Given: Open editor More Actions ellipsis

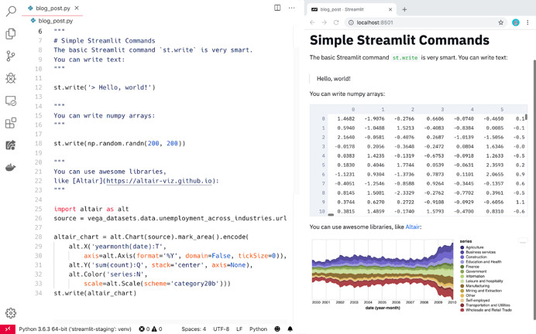Looking at the screenshot, I should (291, 8).
